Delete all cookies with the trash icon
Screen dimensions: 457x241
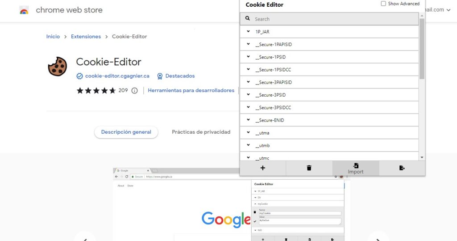[x=309, y=168]
